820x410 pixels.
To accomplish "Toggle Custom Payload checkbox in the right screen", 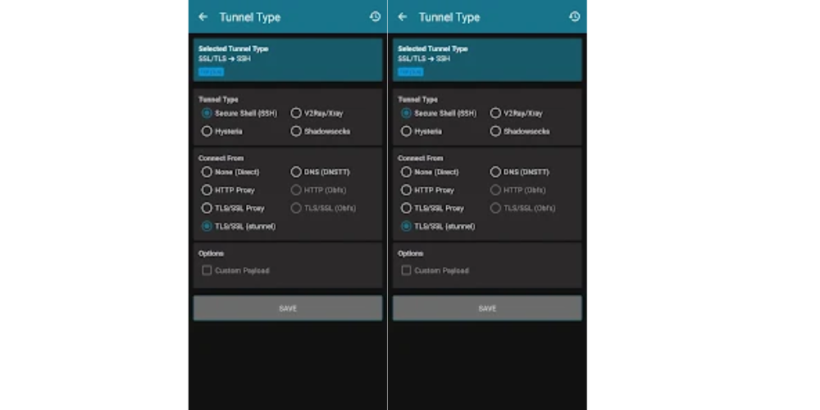I will 407,271.
